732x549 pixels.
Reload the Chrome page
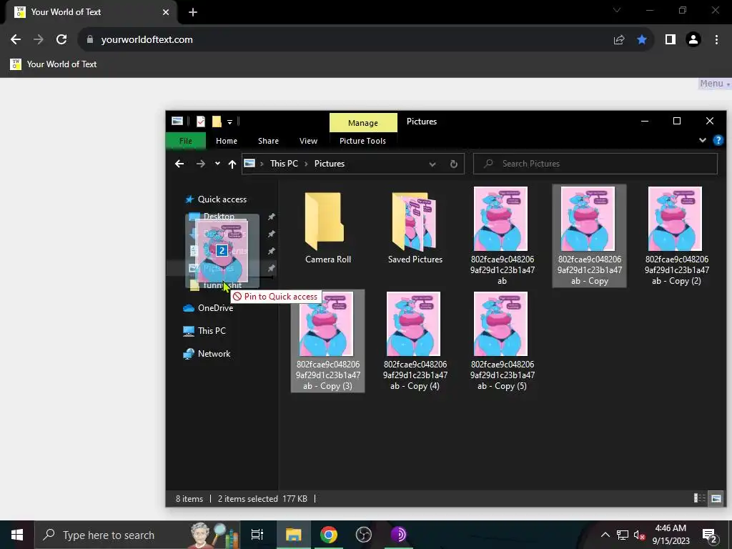[x=61, y=40]
